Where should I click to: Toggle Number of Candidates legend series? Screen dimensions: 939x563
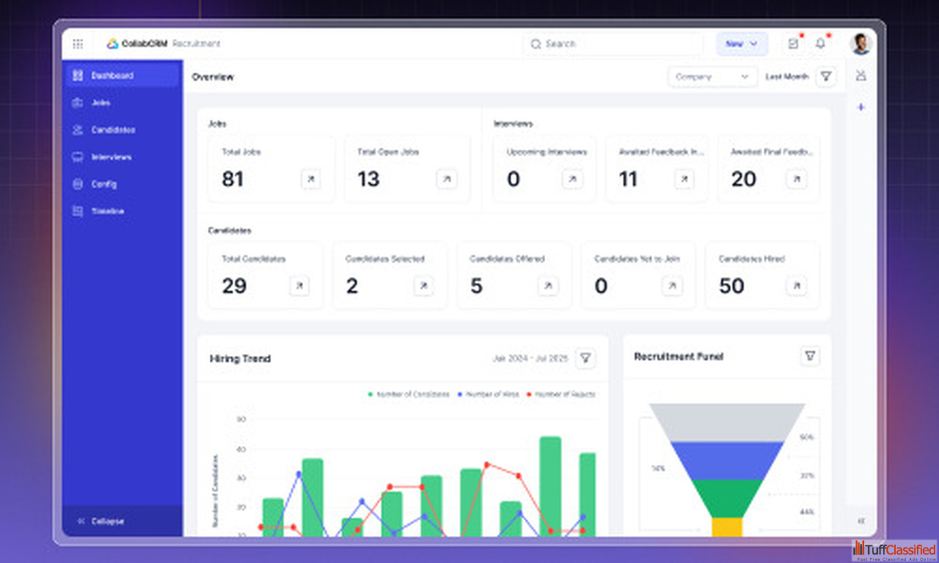pyautogui.click(x=409, y=394)
